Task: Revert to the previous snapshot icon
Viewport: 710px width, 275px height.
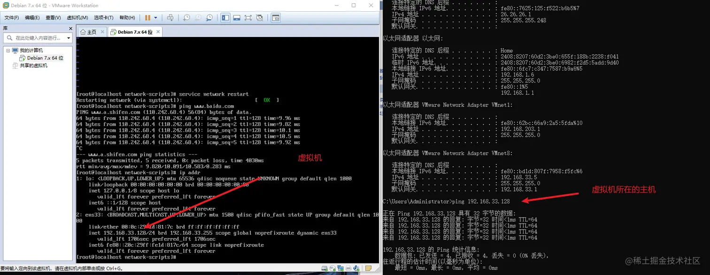Action: (x=198, y=18)
